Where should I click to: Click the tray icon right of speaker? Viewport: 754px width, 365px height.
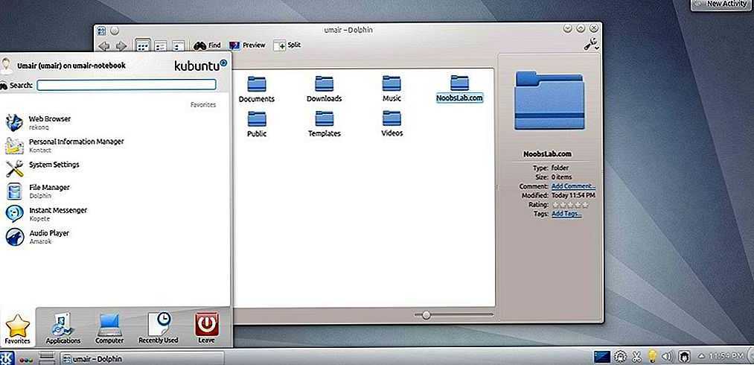[x=684, y=358]
